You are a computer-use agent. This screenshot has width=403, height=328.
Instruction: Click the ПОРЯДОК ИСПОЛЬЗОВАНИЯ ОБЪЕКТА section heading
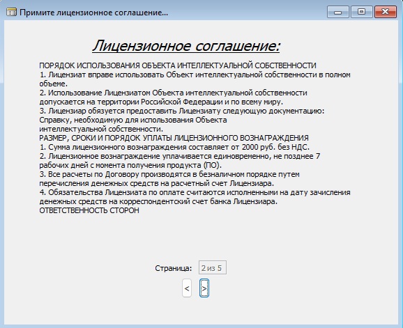[x=178, y=65]
